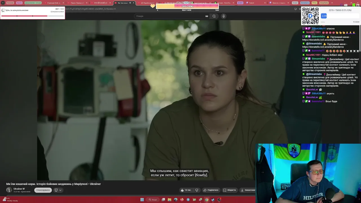Open Task View from the taskbar
This screenshot has width=361, height=203.
(163, 200)
